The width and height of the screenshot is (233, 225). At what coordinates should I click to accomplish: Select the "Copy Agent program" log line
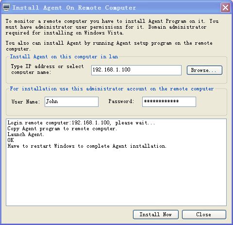pyautogui.click(x=62, y=129)
